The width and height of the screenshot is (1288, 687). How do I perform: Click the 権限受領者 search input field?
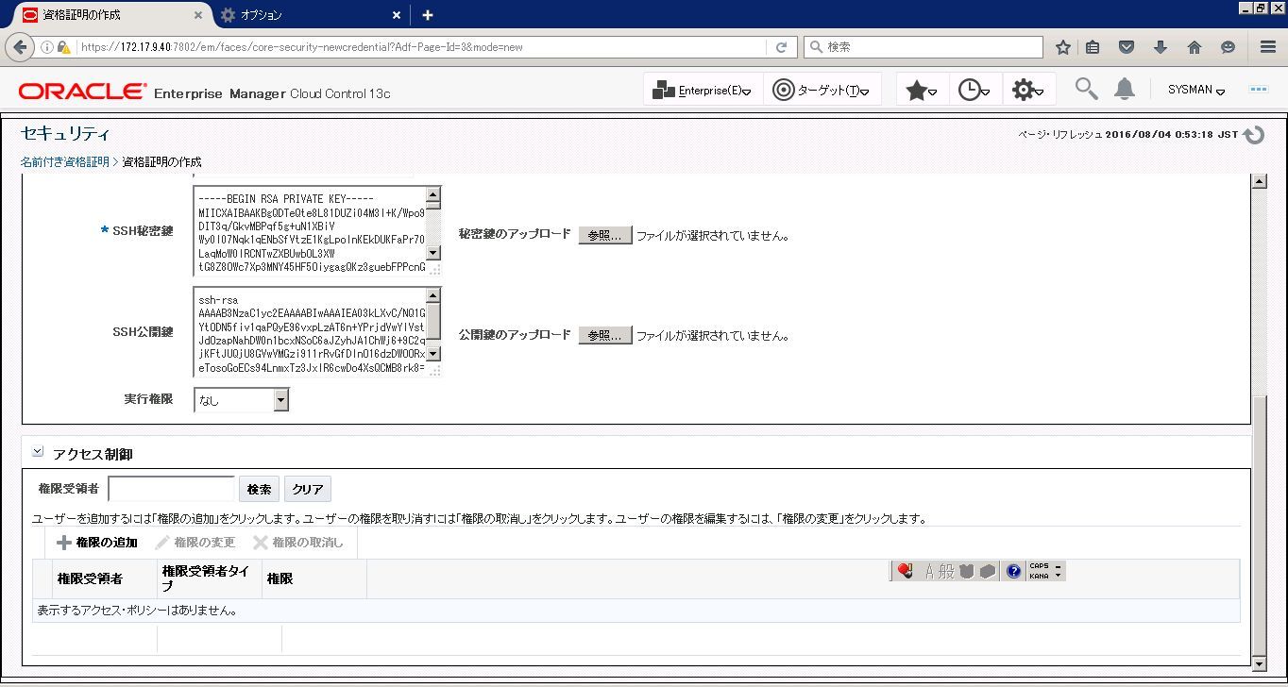coord(171,489)
